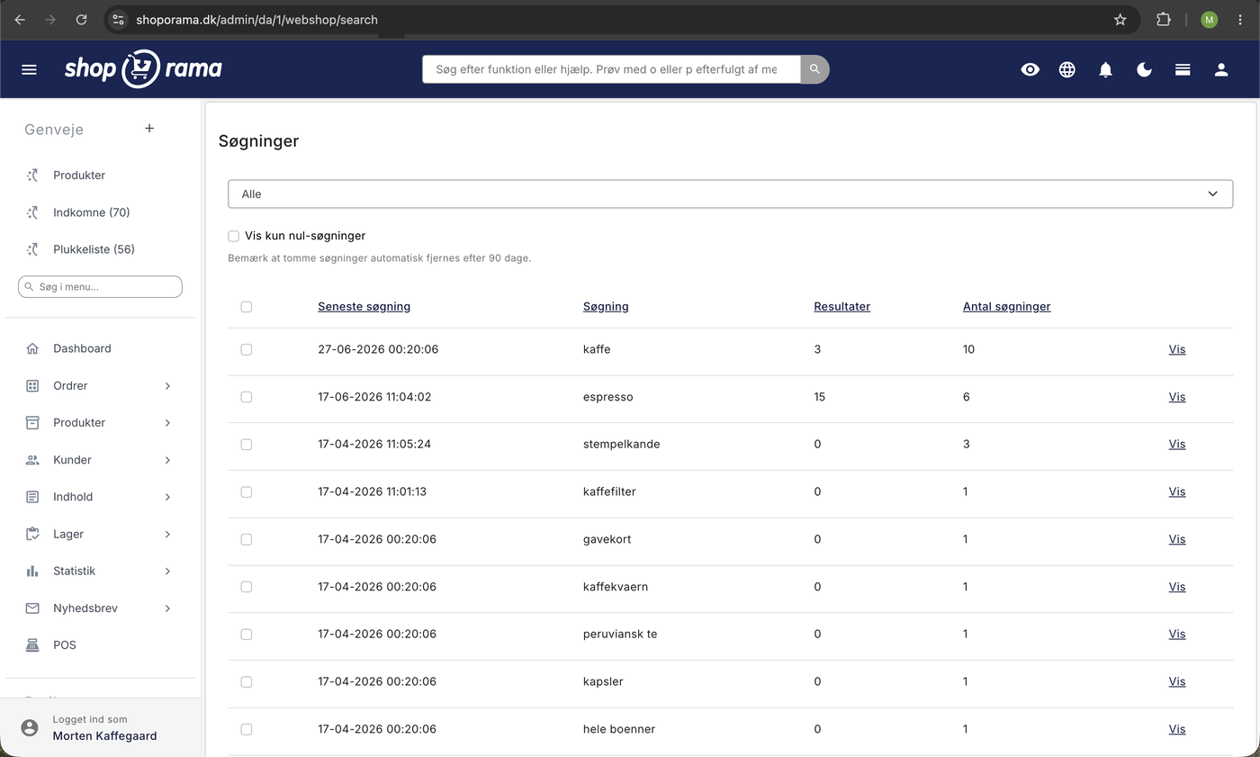Open the stacked cards icon in header
This screenshot has width=1260, height=757.
coord(1183,69)
